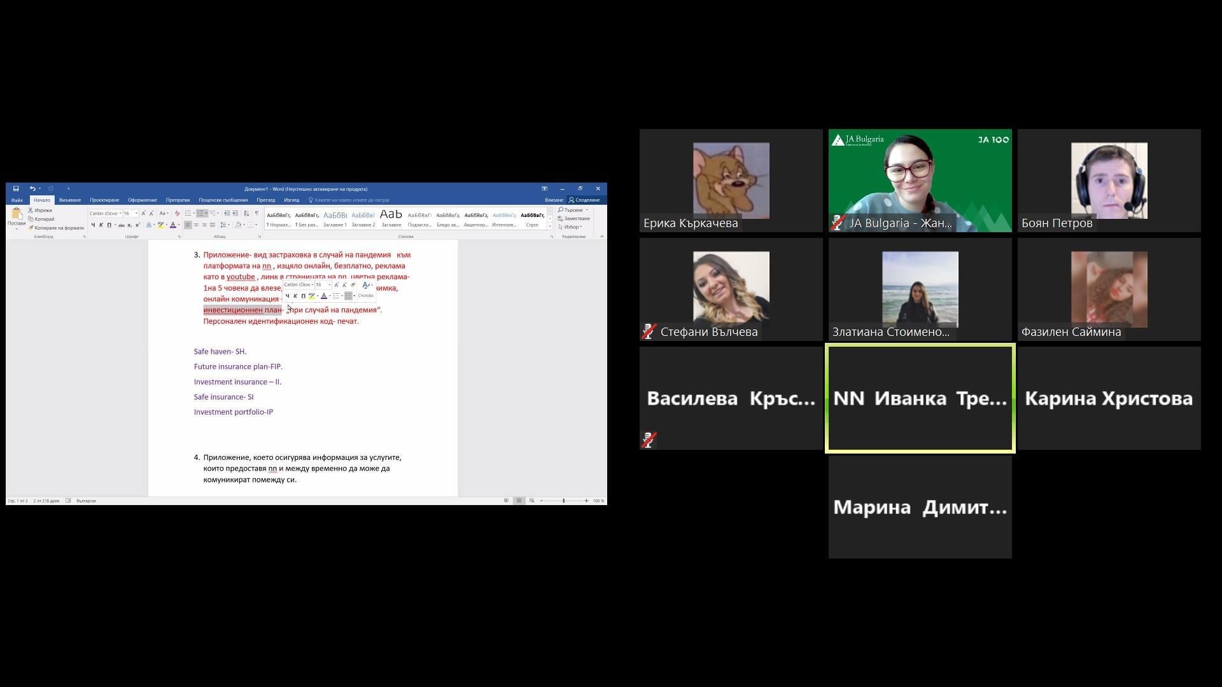
Task: Click the clear formatting eraser icon
Action: [x=177, y=213]
